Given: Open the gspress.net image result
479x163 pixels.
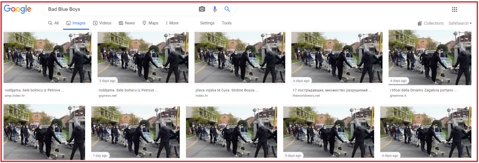Looking at the screenshot, I should [143, 57].
